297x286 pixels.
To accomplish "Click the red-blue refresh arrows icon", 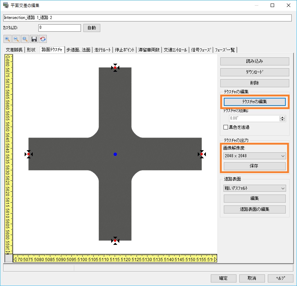I will 43,39.
